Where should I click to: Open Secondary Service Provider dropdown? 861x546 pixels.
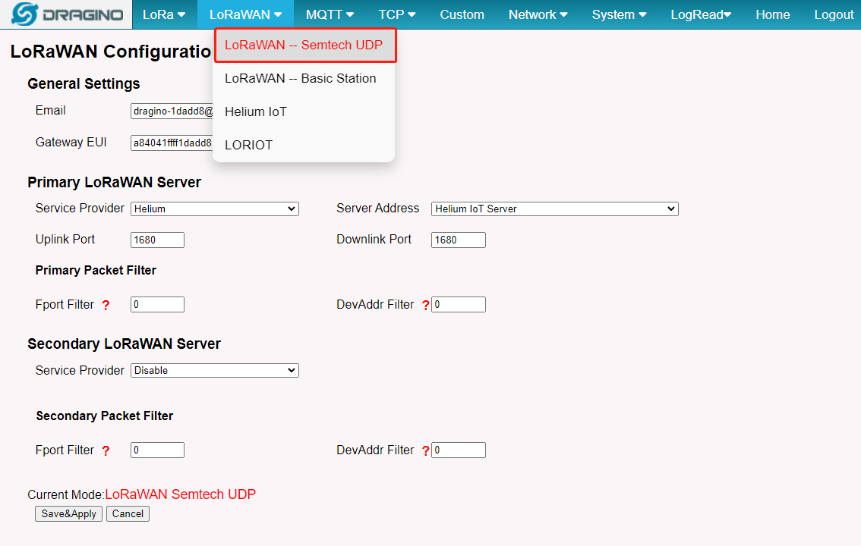click(x=215, y=371)
